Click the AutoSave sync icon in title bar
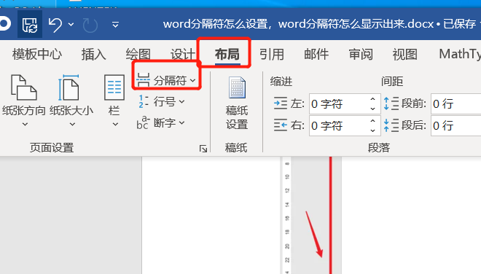 [x=30, y=25]
